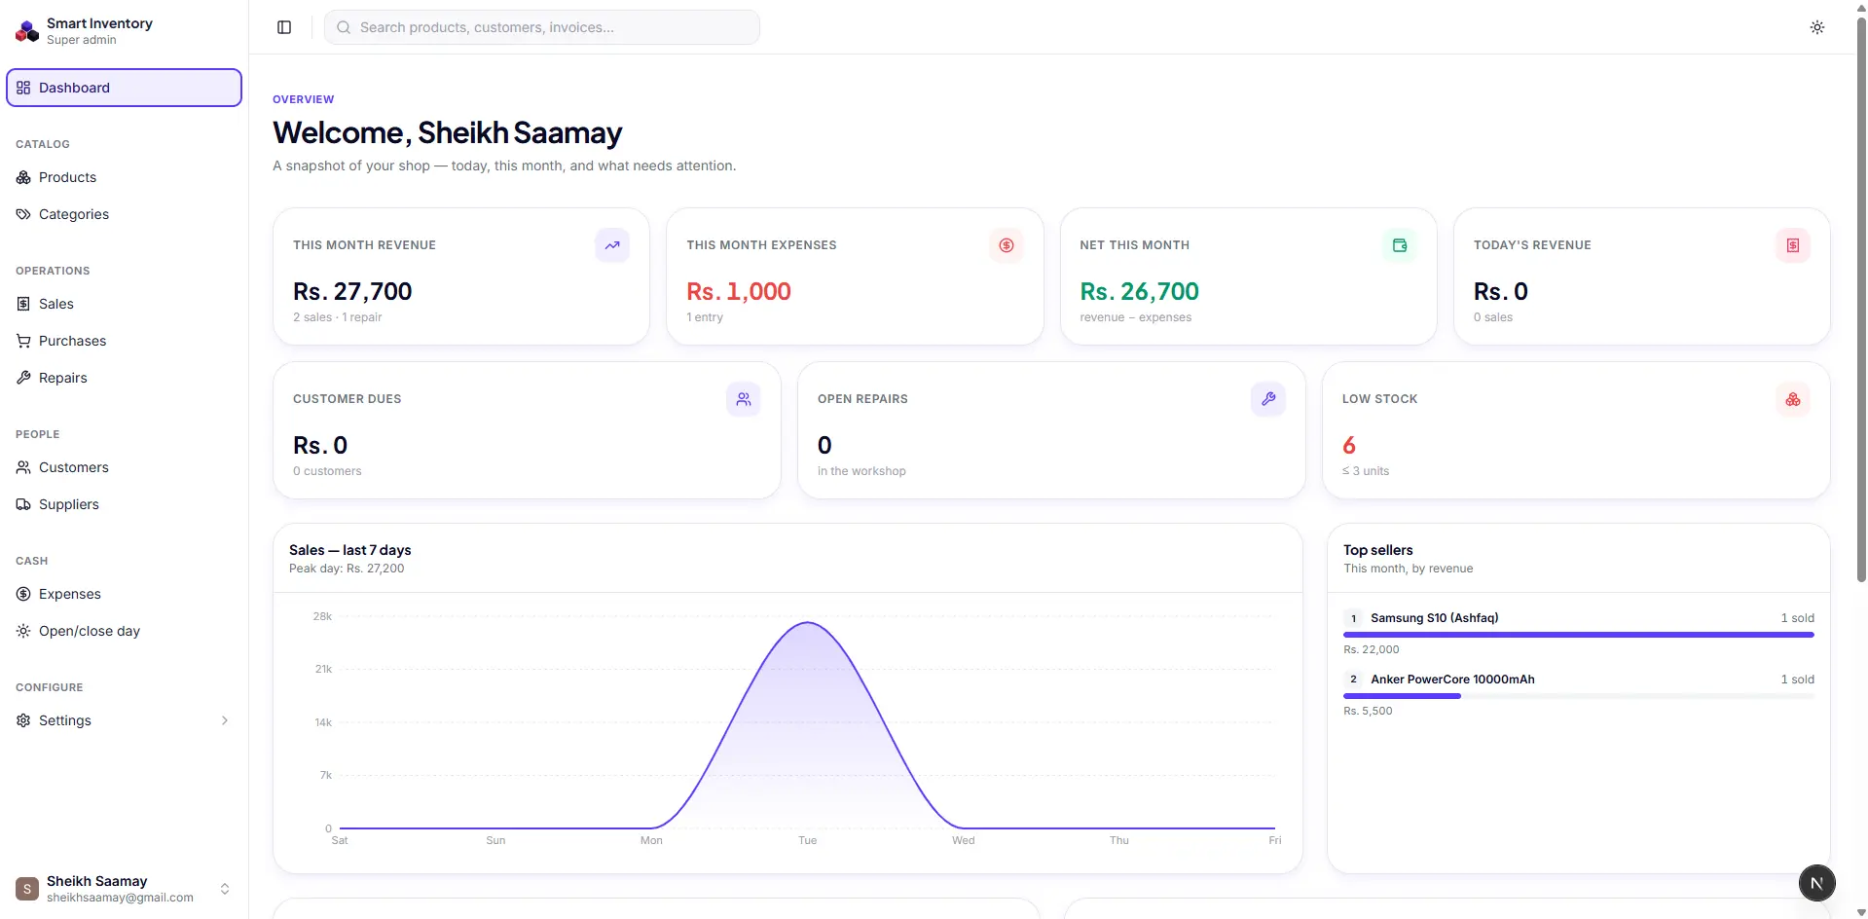Click the Dashboard grid icon
This screenshot has height=919, width=1868.
pyautogui.click(x=23, y=88)
